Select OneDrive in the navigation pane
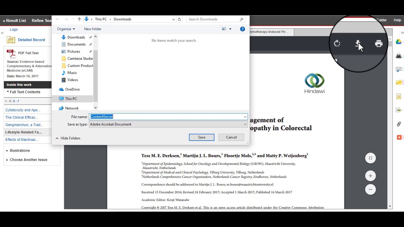Viewport: 404px width, 227px height. point(73,89)
